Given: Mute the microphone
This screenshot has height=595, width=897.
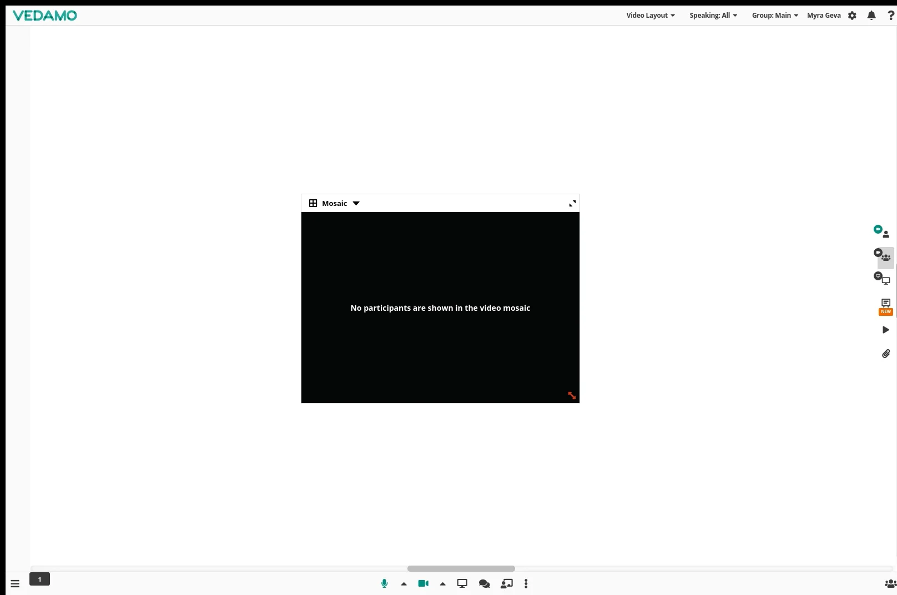Looking at the screenshot, I should coord(384,583).
